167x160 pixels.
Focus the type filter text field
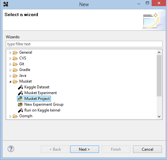(84, 44)
